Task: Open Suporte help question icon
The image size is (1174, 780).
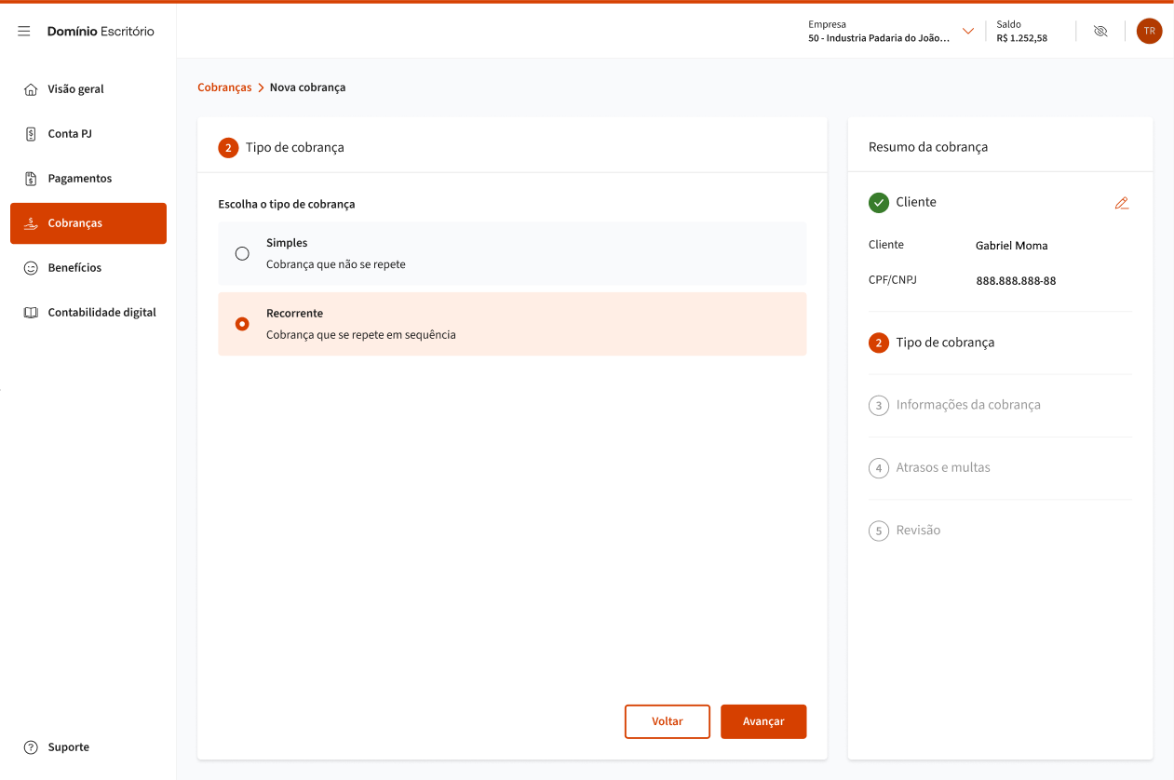Action: [31, 747]
